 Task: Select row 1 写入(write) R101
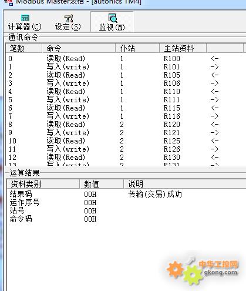tap(125, 67)
